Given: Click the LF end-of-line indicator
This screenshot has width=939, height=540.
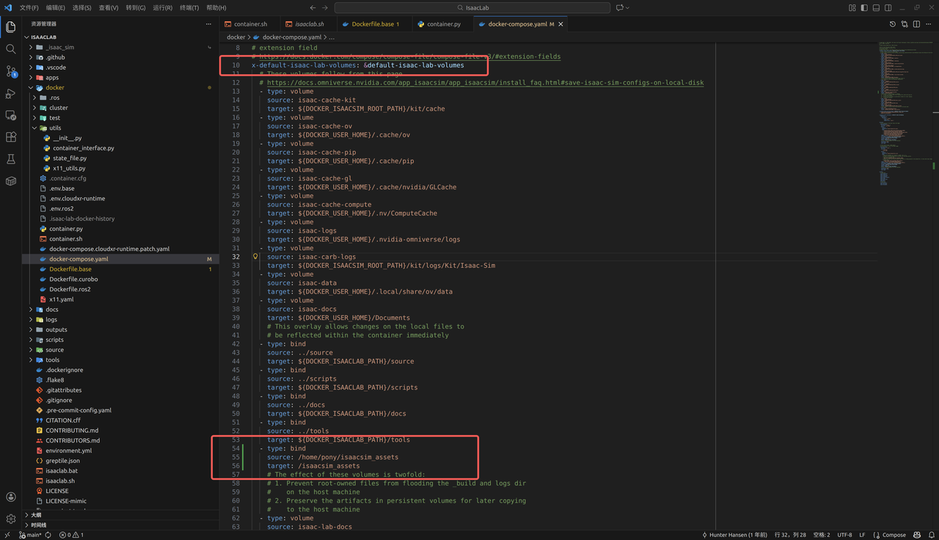Looking at the screenshot, I should (862, 535).
